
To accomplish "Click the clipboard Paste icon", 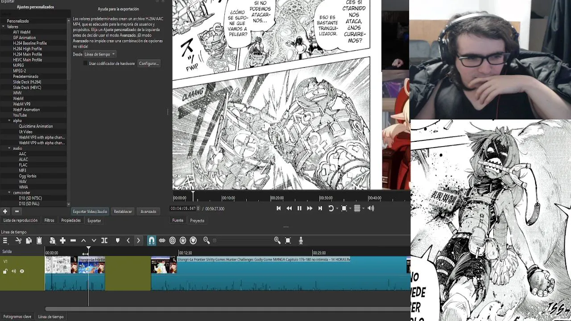I will 39,240.
